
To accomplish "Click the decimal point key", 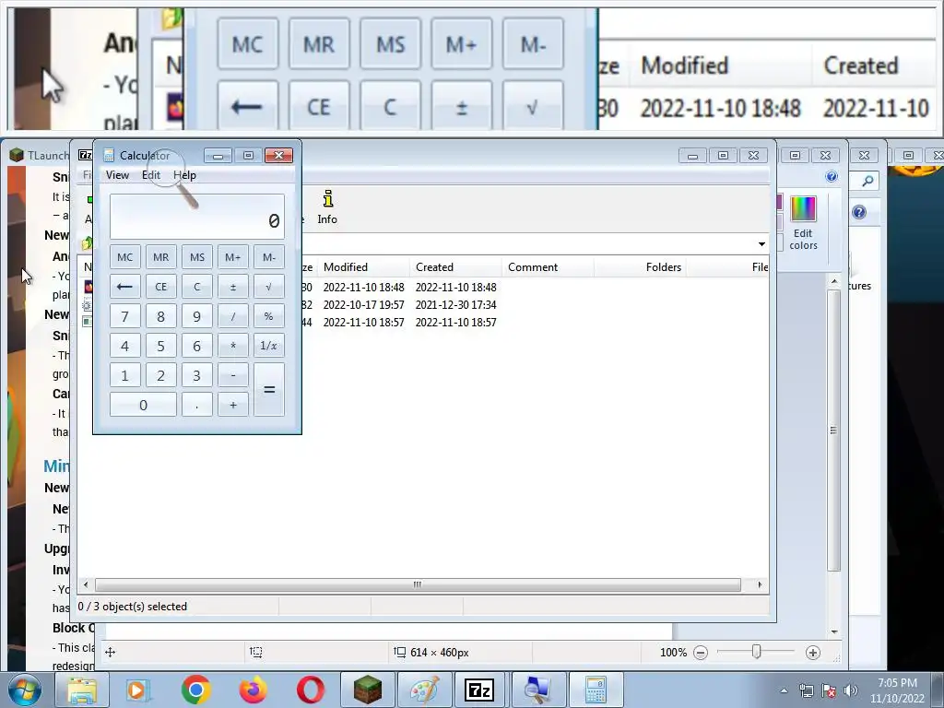I will [197, 405].
